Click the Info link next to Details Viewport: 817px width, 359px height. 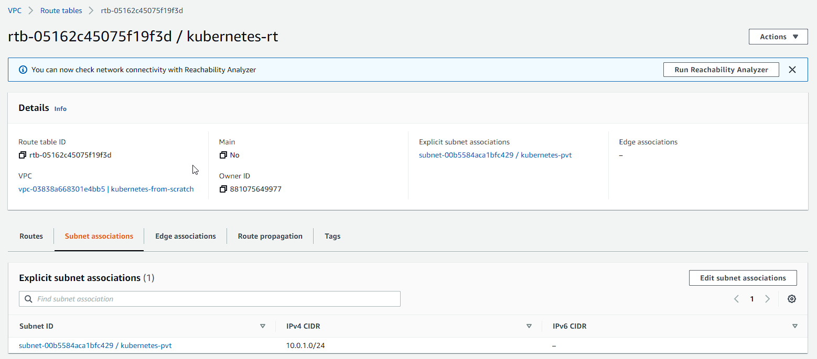60,109
